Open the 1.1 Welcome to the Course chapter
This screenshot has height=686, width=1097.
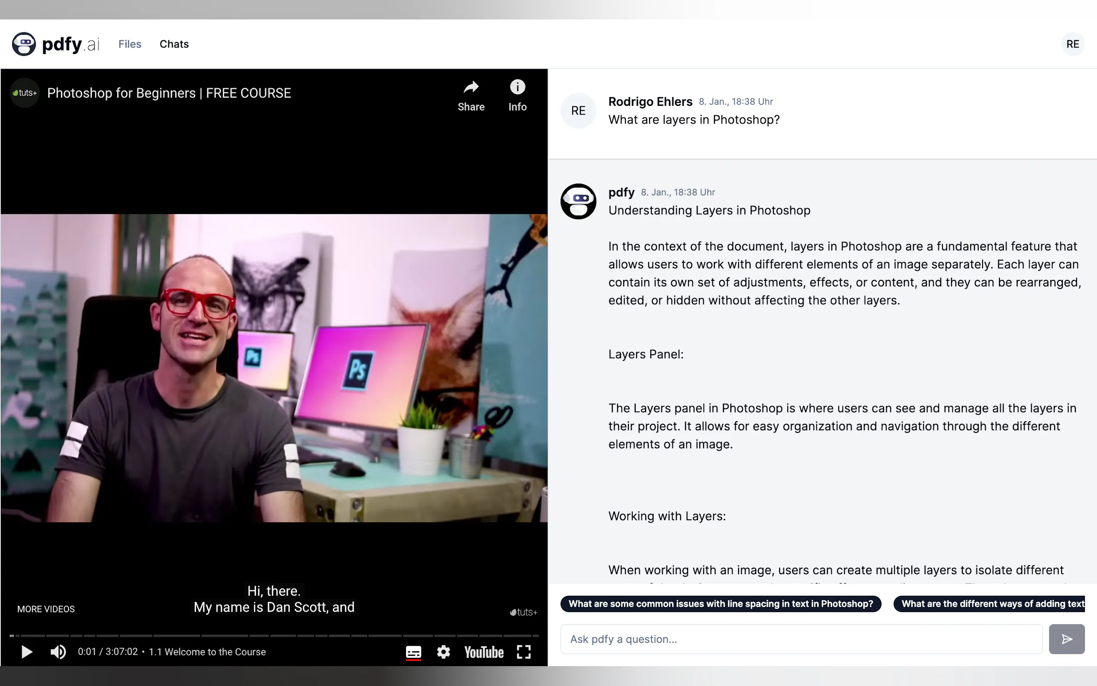coord(207,652)
